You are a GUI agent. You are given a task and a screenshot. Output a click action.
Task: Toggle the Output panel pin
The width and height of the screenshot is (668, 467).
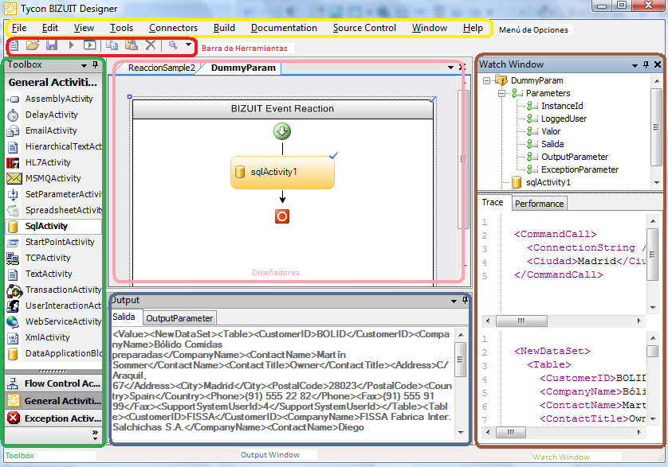click(x=465, y=300)
